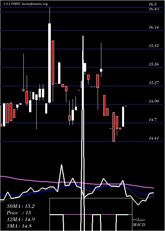Click the 15.27 price level label
165x231 pixels.
pos(153,82)
